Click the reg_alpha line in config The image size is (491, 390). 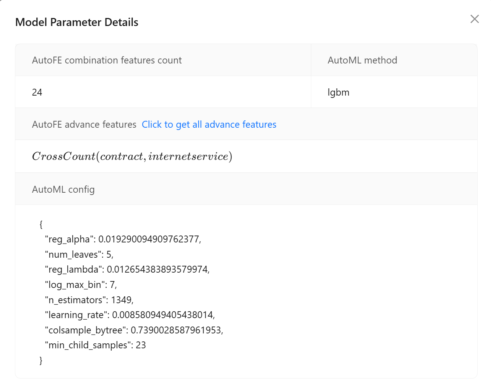pyautogui.click(x=123, y=239)
